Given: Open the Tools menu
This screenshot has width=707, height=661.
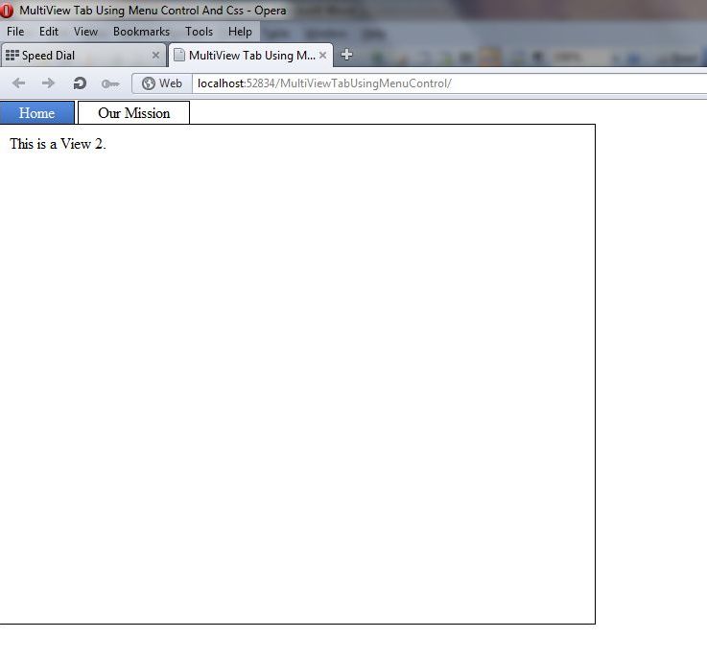Looking at the screenshot, I should (199, 32).
